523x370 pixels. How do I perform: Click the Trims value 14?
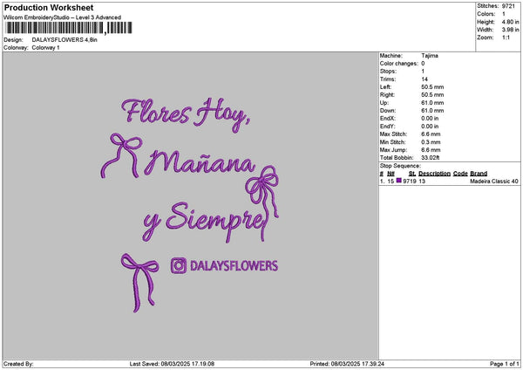click(x=425, y=79)
